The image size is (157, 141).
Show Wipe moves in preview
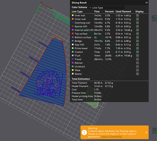click(137, 70)
